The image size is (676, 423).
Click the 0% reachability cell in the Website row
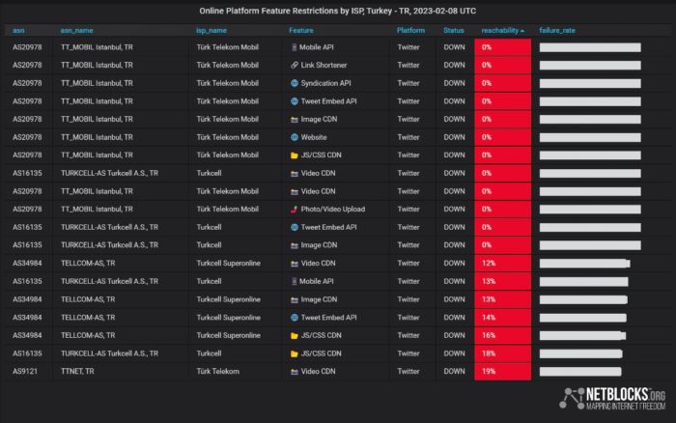pos(503,137)
